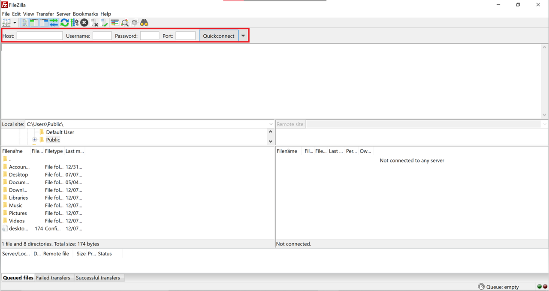
Task: Select Default User in the local tree
Action: click(60, 132)
